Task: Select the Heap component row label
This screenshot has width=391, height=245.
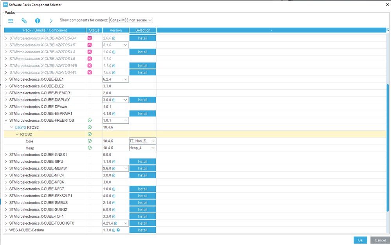Action: [x=30, y=148]
